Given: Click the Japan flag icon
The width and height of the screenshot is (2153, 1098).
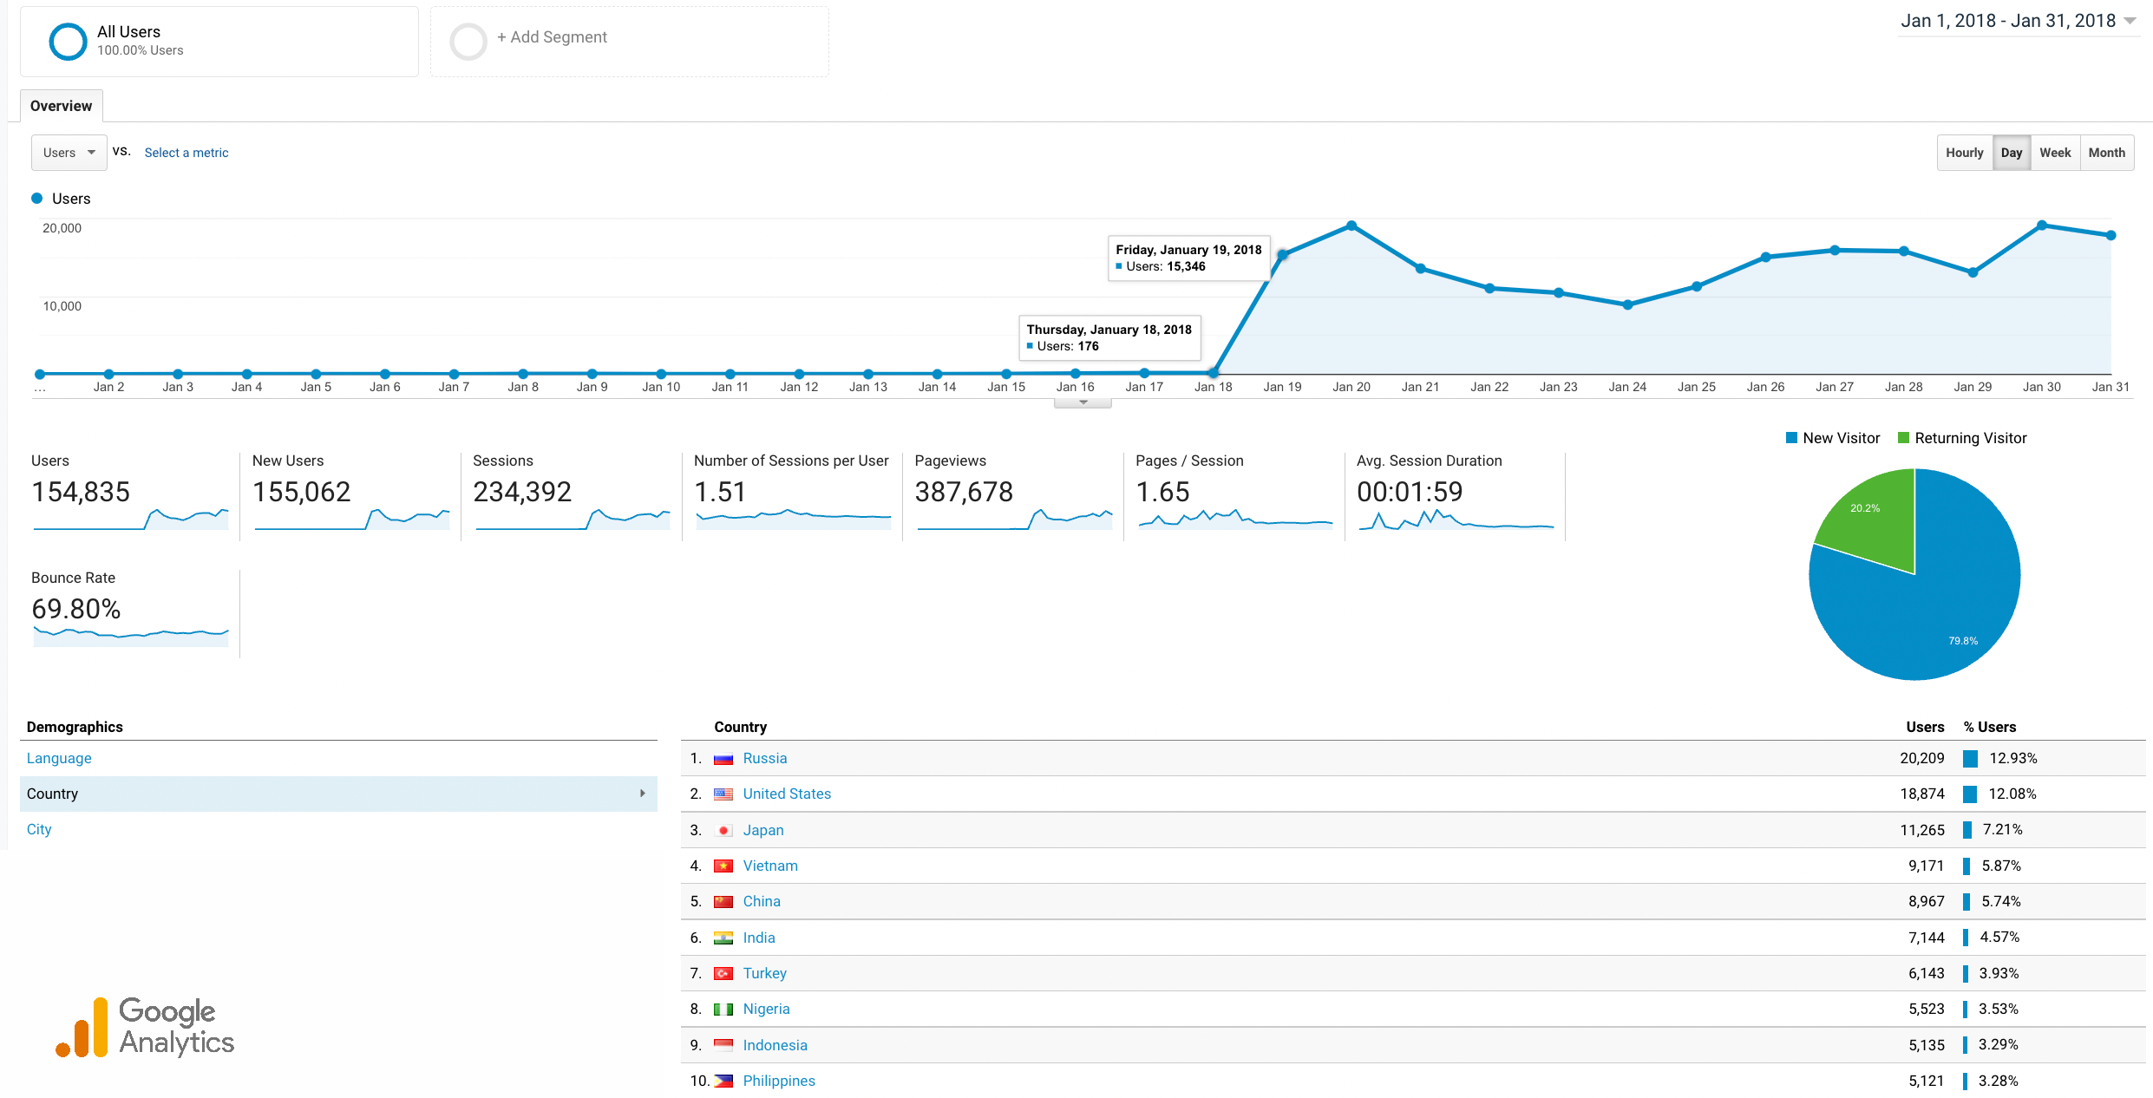Looking at the screenshot, I should (x=723, y=831).
